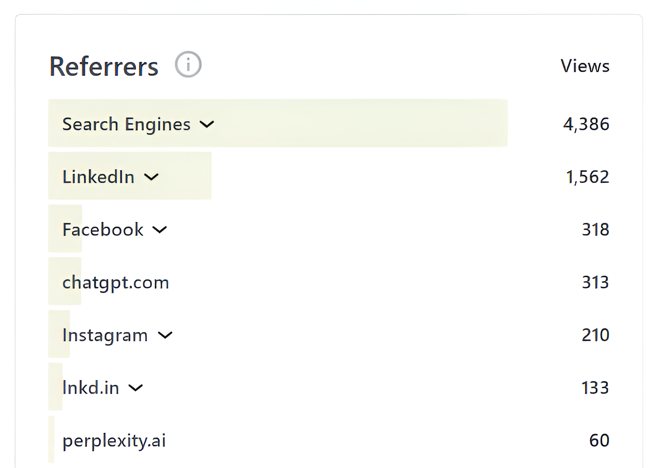
Task: Expand the Instagram referrer chevron
Action: [165, 335]
